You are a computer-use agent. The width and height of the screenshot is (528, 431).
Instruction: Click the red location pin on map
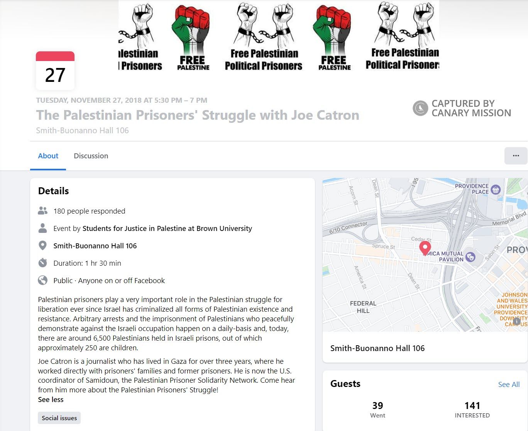[425, 248]
